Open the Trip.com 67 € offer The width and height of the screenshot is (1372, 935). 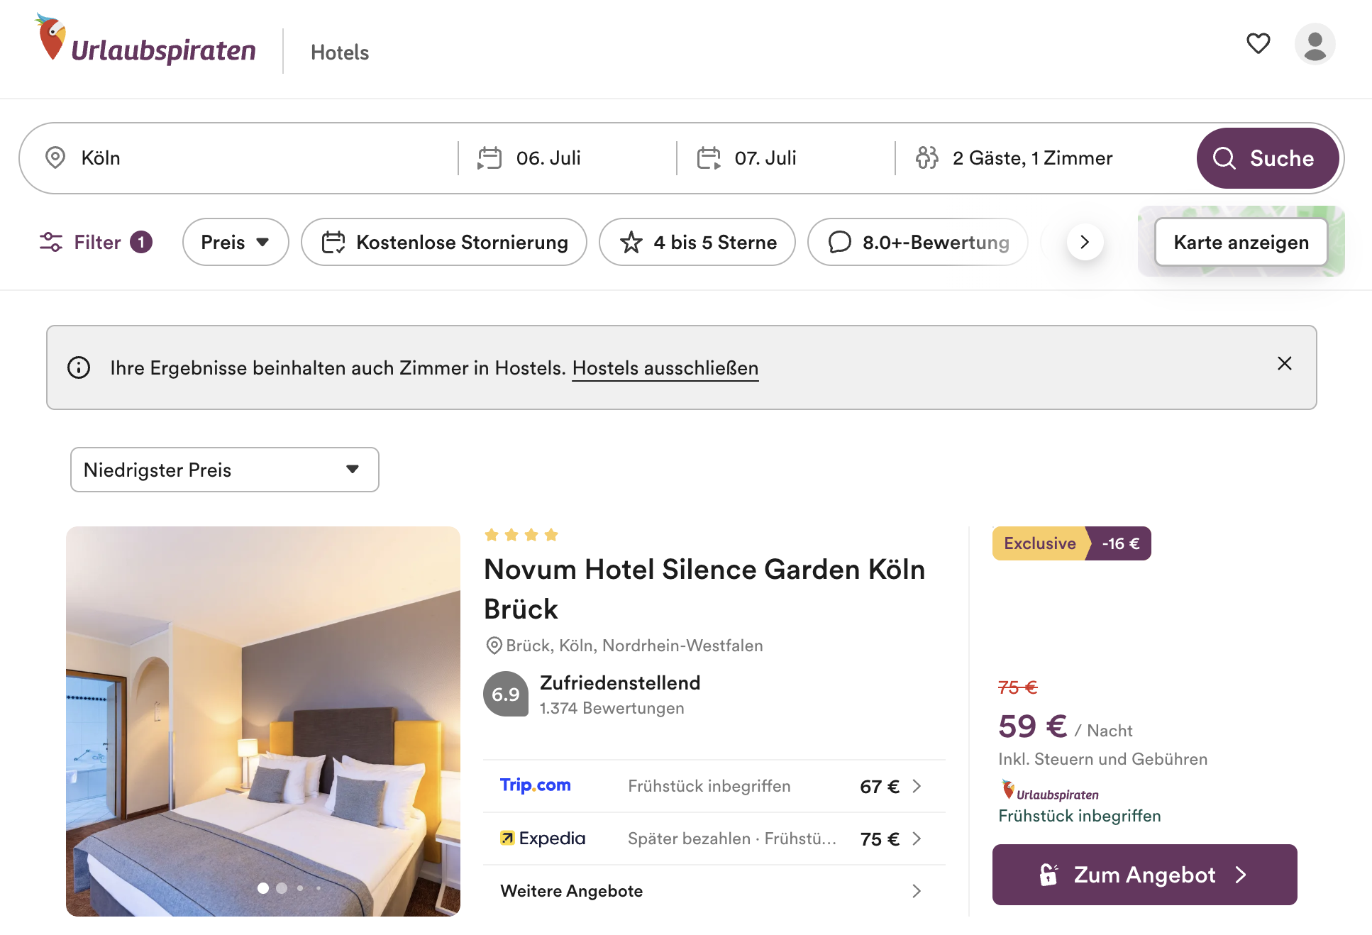click(x=714, y=786)
